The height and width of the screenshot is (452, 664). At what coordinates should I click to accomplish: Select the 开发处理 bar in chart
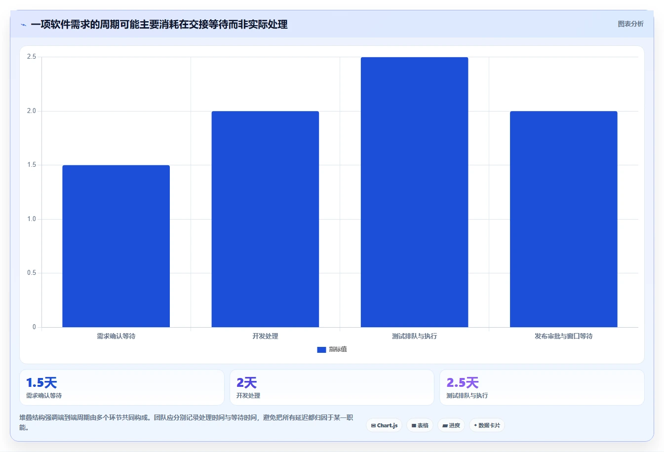pos(265,219)
